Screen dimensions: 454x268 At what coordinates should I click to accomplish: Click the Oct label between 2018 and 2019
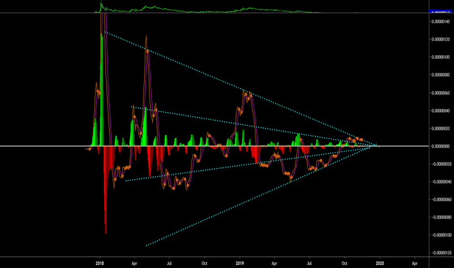click(x=205, y=263)
